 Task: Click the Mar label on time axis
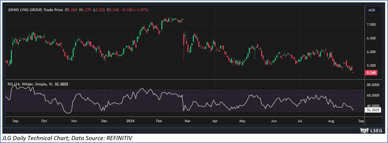[188, 121]
